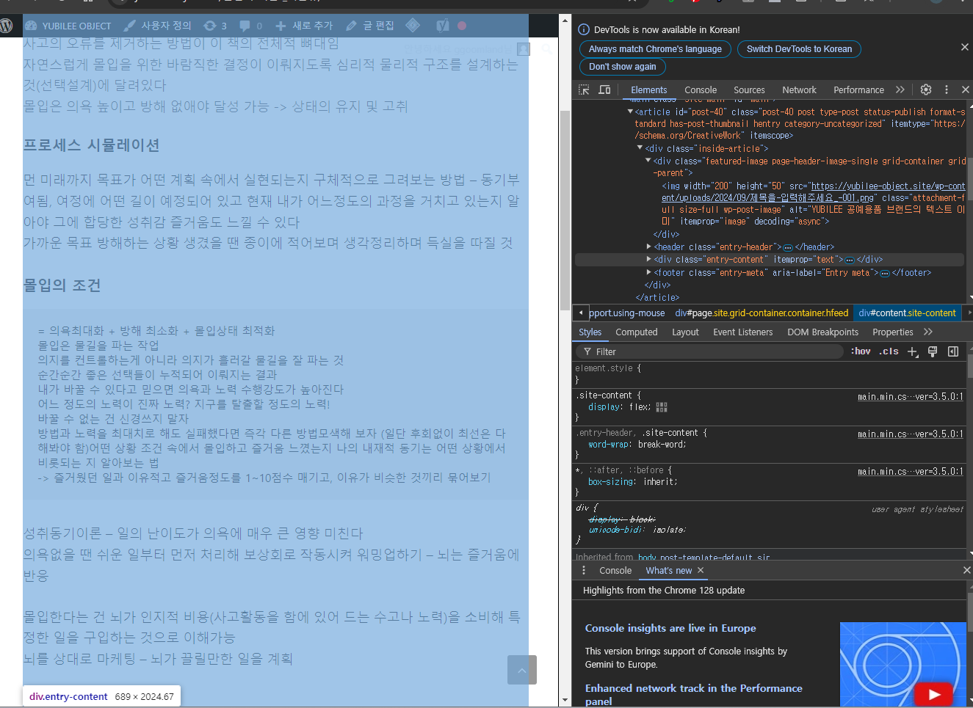
Task: Switch to the drawer Console tab
Action: point(615,570)
